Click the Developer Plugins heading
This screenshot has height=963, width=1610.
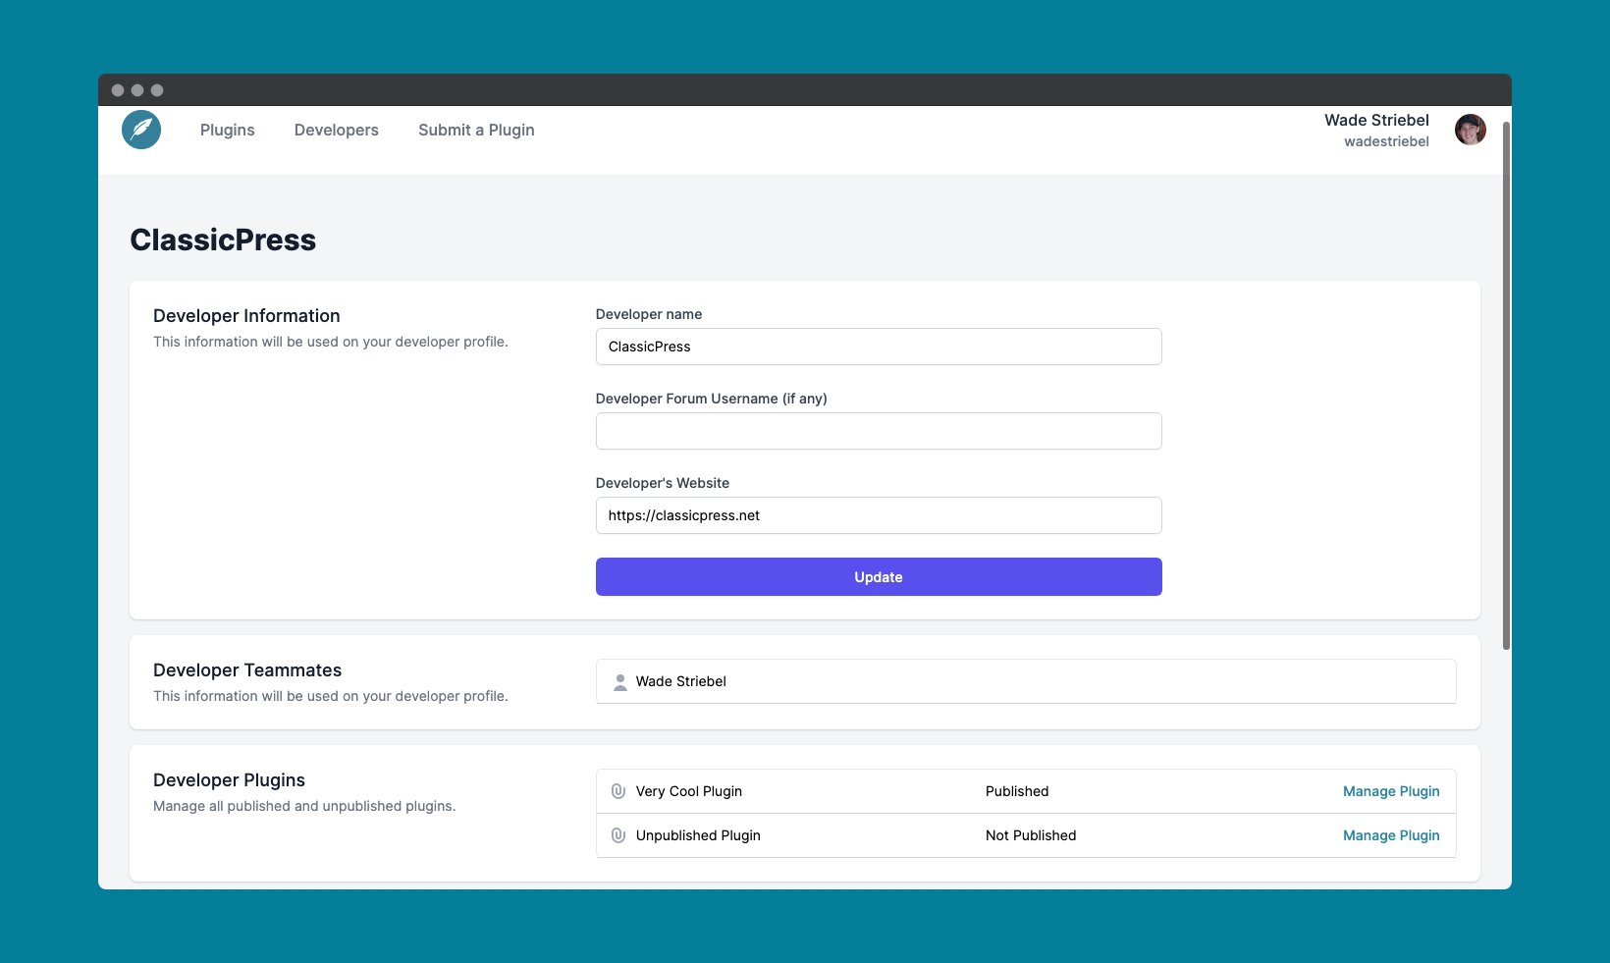[229, 779]
